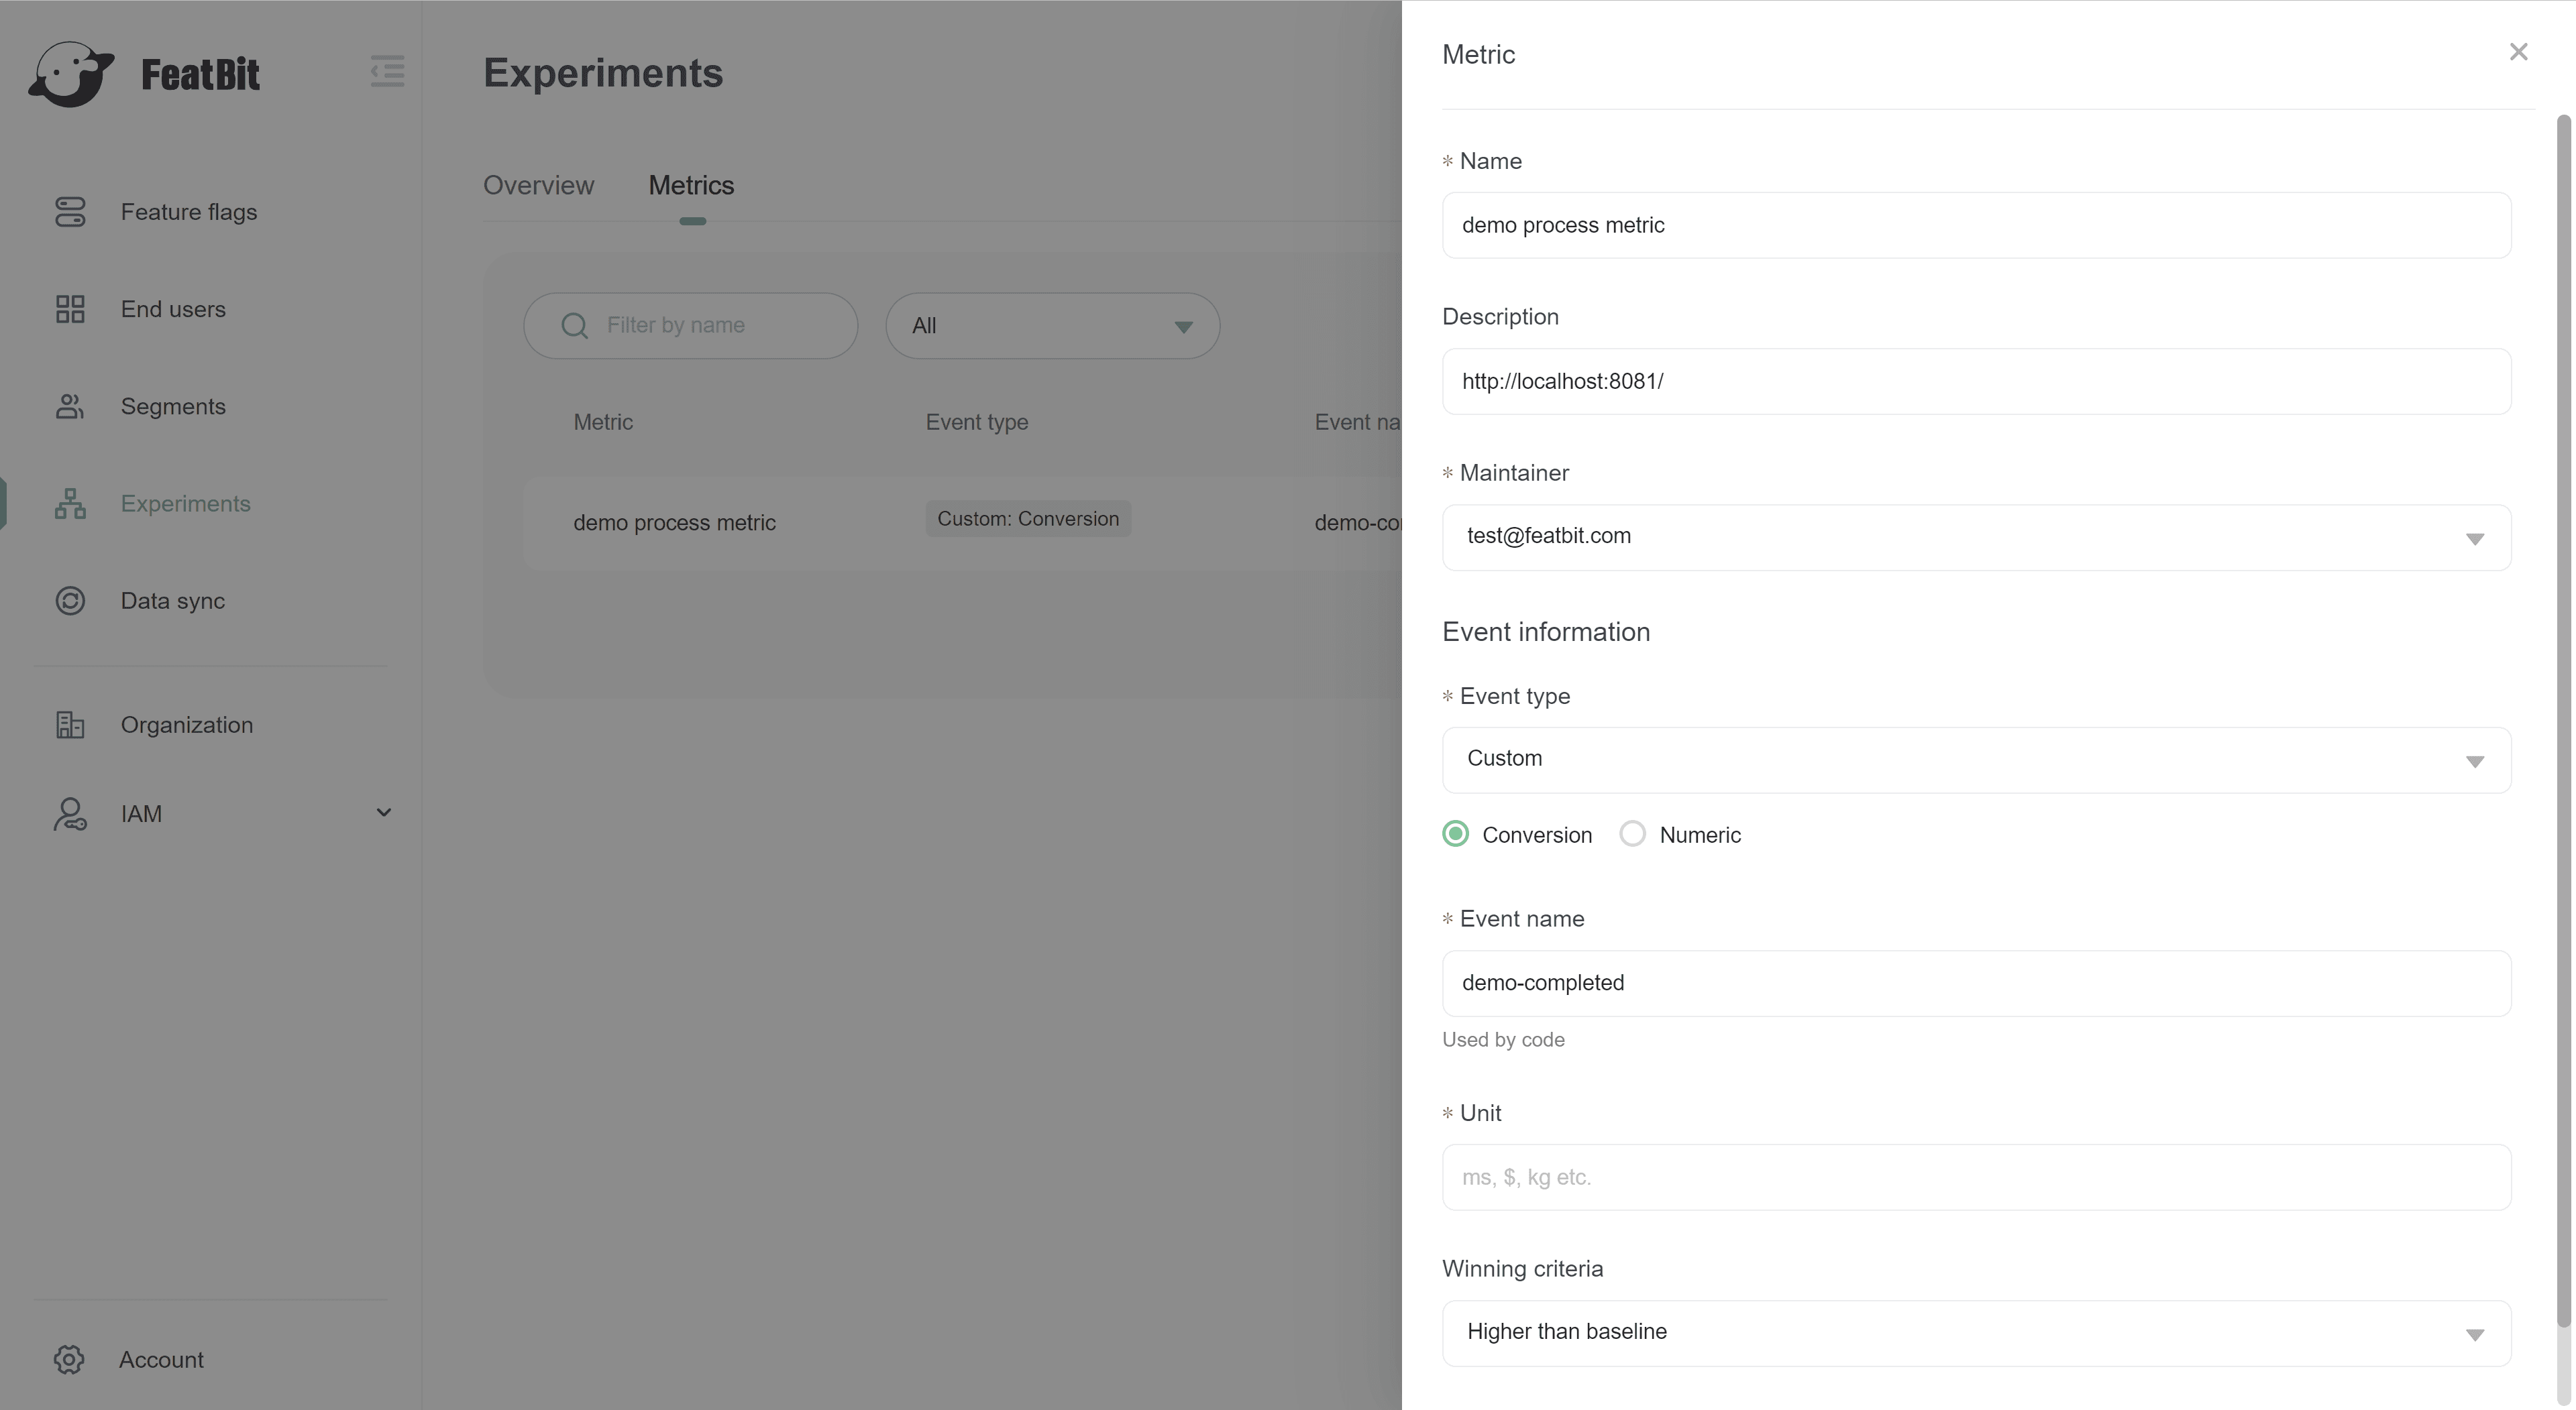2576x1410 pixels.
Task: Expand the IAM menu chevron
Action: pos(383,813)
